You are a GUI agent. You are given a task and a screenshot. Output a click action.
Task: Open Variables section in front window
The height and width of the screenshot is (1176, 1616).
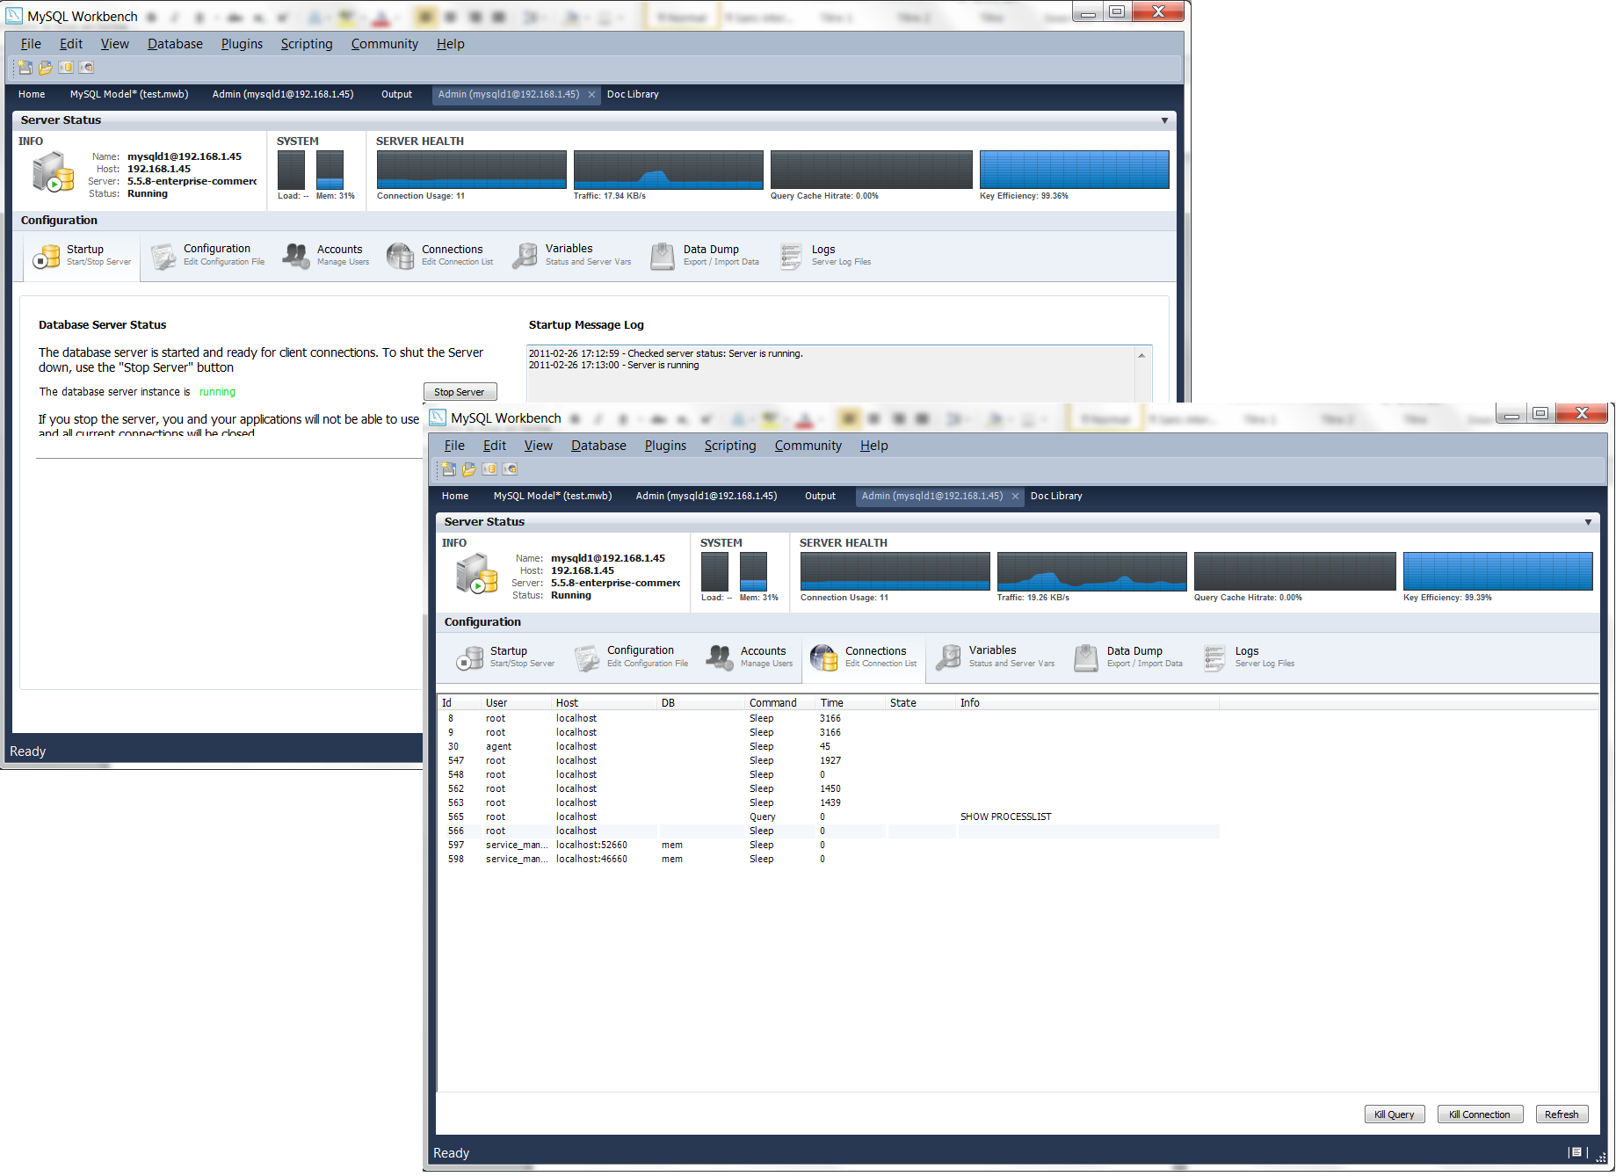(996, 657)
